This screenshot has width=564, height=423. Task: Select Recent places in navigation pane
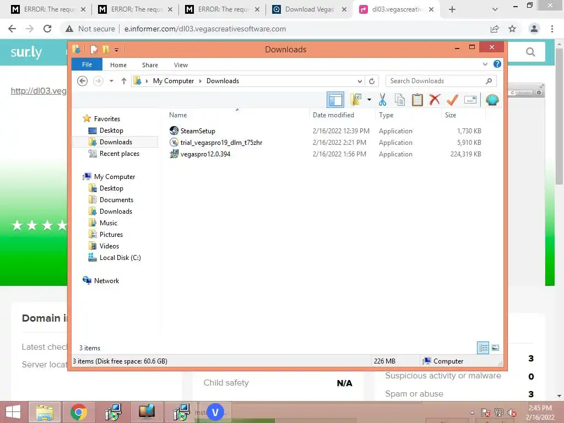click(x=119, y=154)
